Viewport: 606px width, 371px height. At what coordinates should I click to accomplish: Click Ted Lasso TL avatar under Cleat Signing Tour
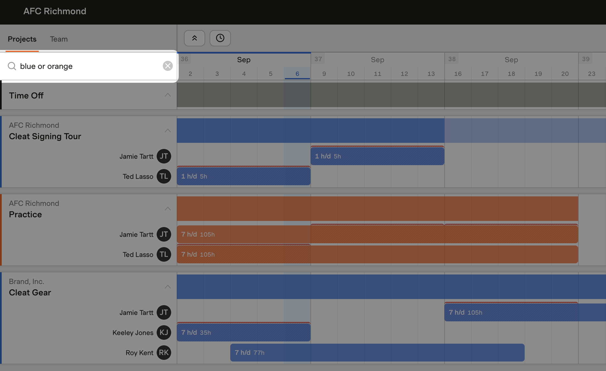pos(164,176)
